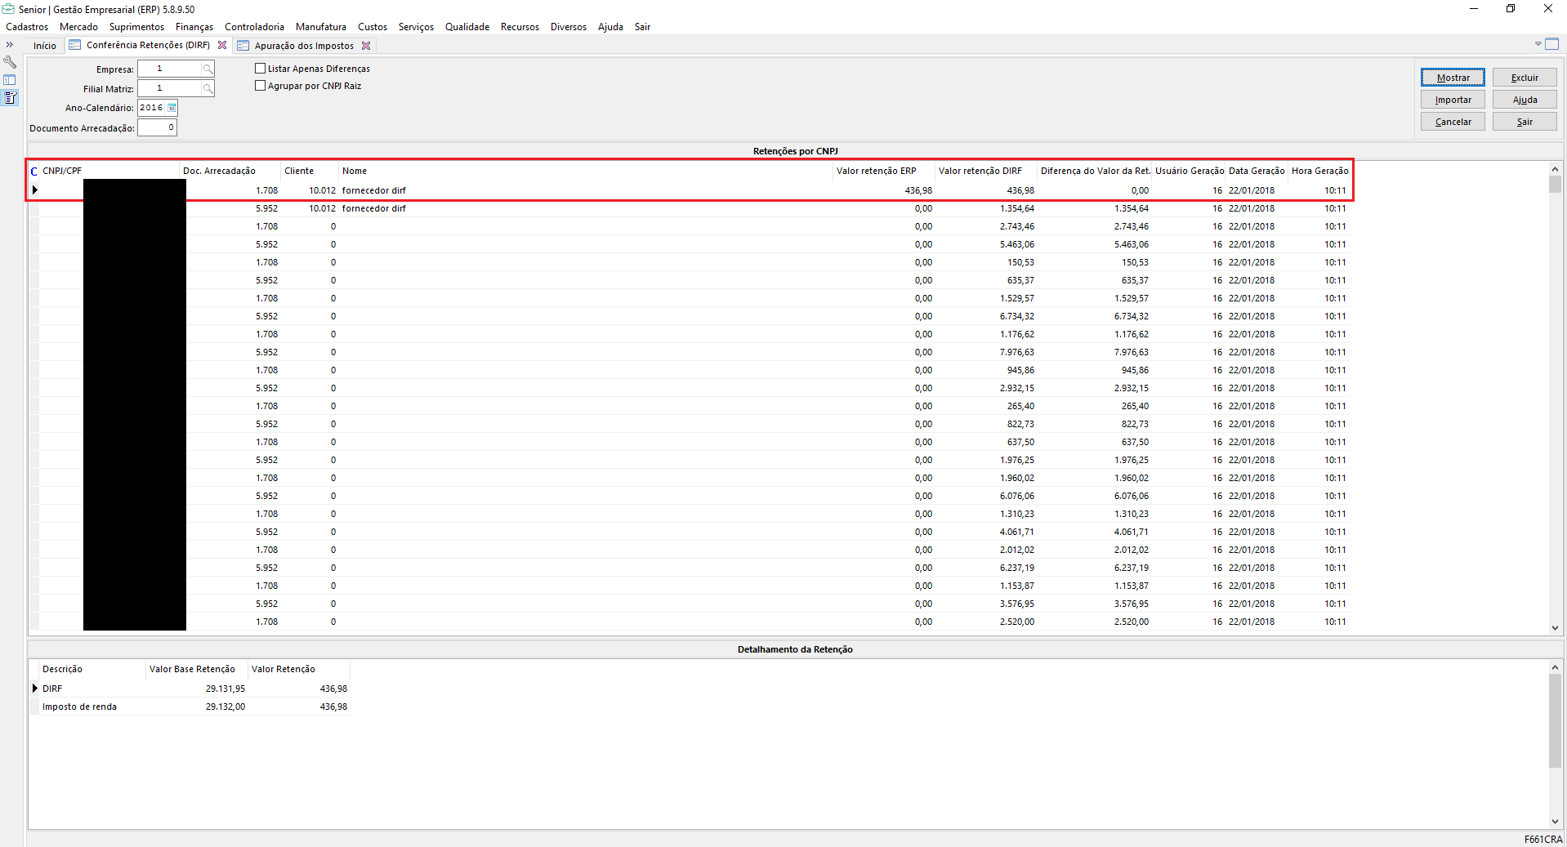The image size is (1567, 847).
Task: Open the Ano-Calendário calendar picker icon
Action: click(172, 108)
